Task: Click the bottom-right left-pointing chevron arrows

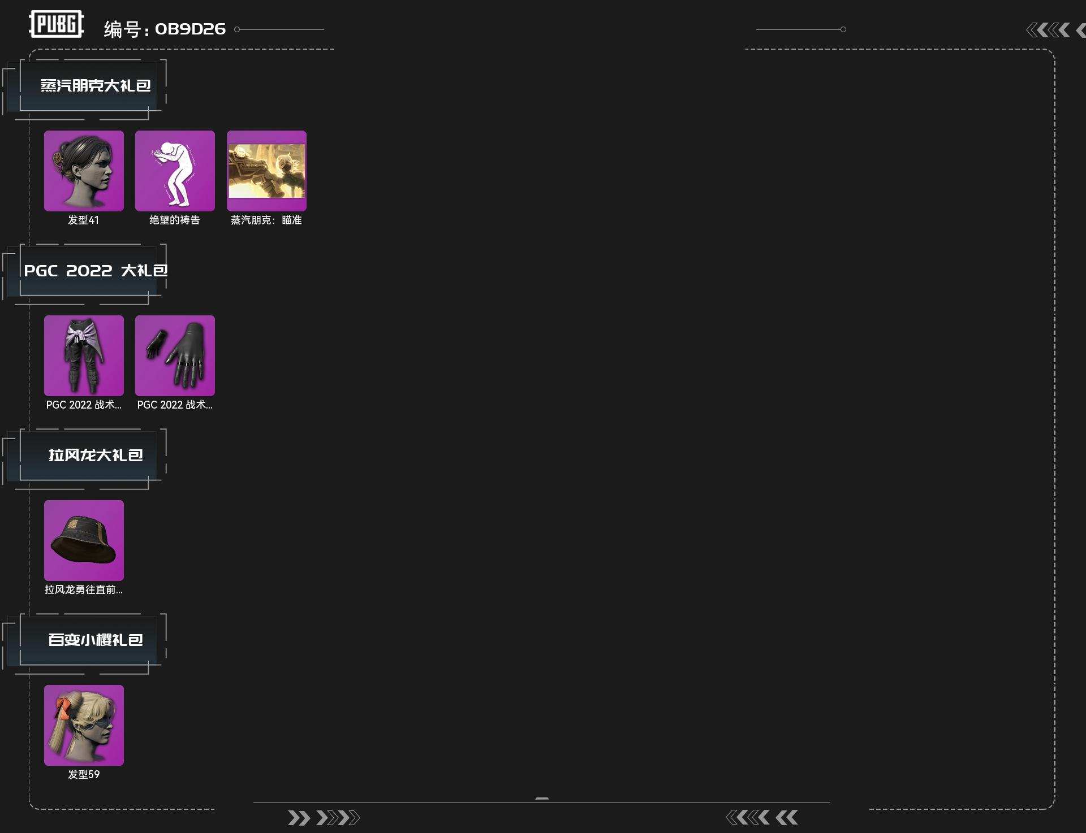Action: pyautogui.click(x=762, y=817)
